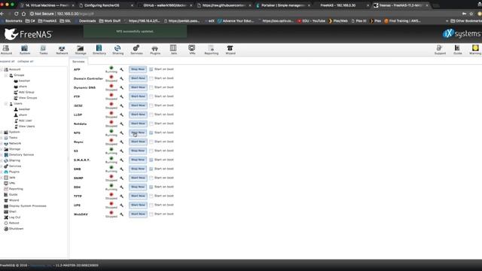Stop the AFP service now

pos(138,69)
